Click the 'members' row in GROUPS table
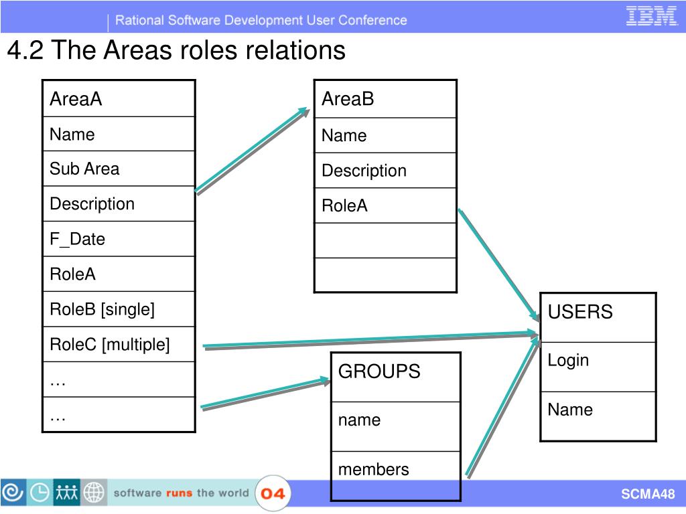This screenshot has height=514, width=686. coord(395,476)
